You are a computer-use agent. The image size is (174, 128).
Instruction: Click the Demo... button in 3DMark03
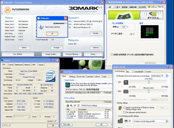tap(94, 54)
